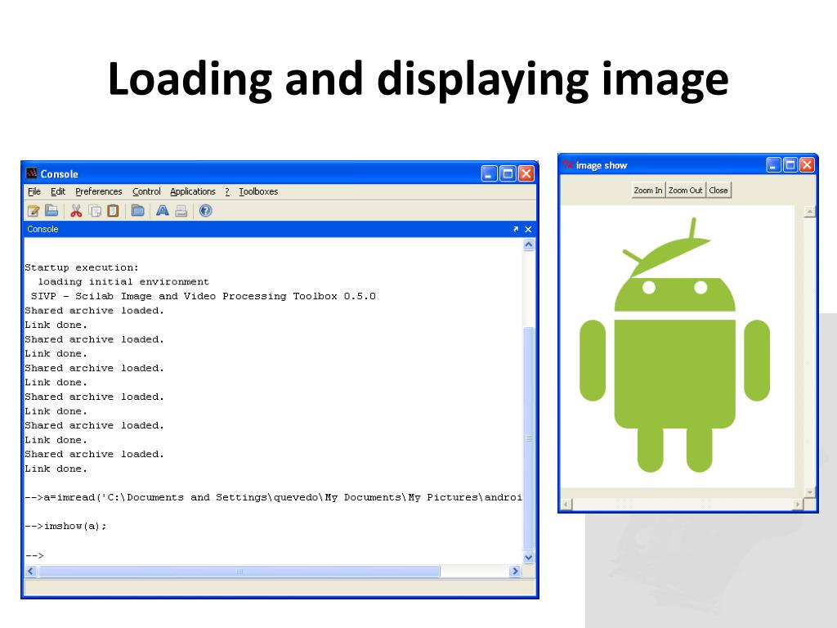Click image show horizontal scrollbar right arrow
The width and height of the screenshot is (837, 628).
(798, 504)
